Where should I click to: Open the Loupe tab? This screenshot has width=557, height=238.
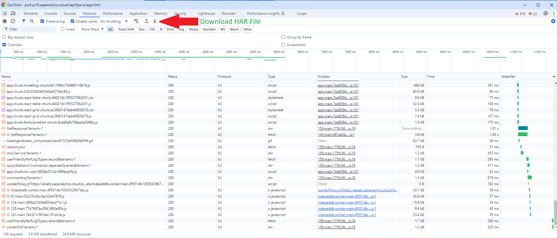click(x=302, y=13)
